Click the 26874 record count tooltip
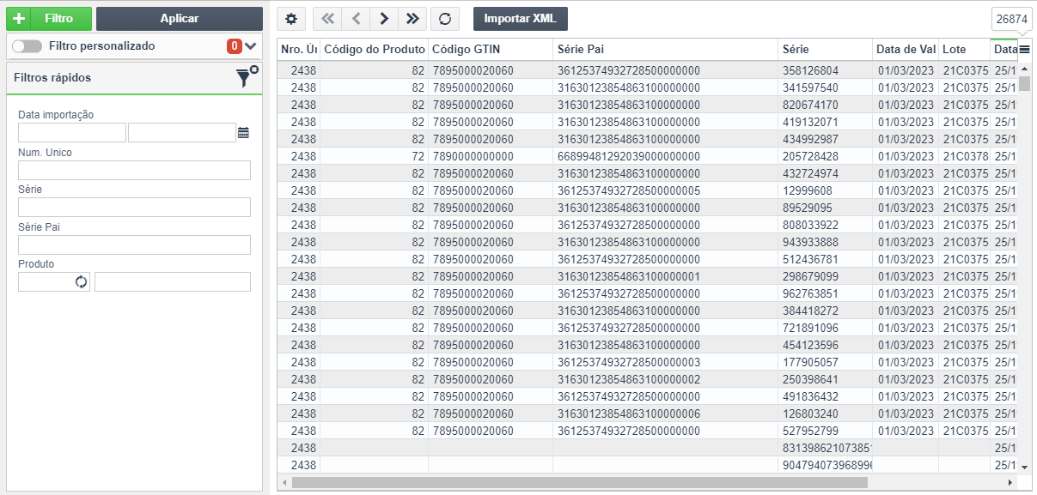Viewport: 1037px width, 495px height. [1011, 19]
